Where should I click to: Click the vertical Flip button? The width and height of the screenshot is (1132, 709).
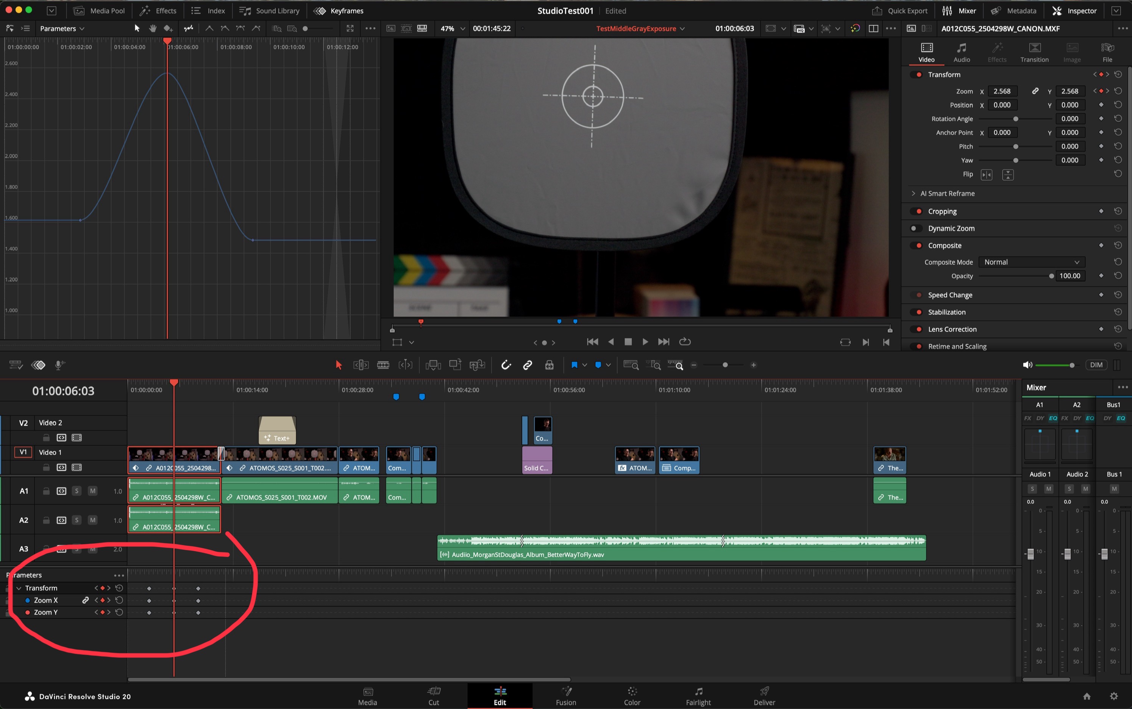(x=1008, y=175)
